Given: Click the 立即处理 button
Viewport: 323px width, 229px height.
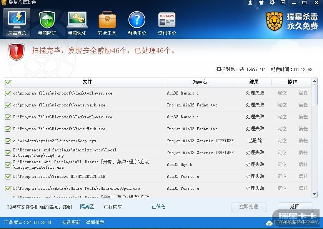Looking at the screenshot, I should pos(249,207).
